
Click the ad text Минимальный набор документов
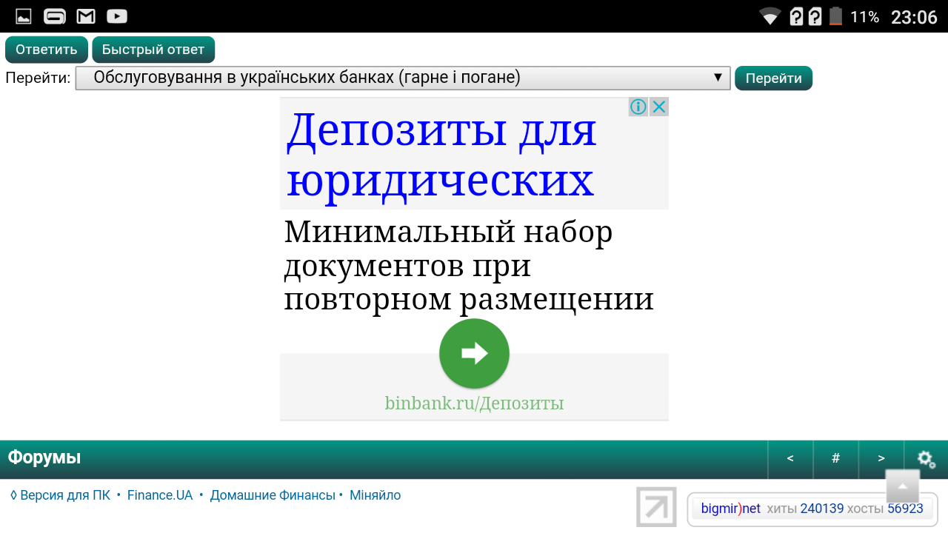pos(468,266)
